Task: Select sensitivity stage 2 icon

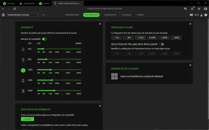Action: click(x=23, y=60)
